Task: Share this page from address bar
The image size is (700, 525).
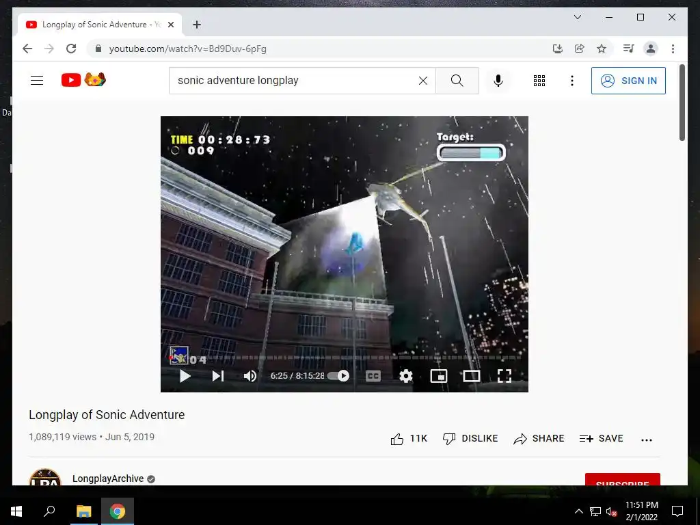Action: tap(580, 49)
